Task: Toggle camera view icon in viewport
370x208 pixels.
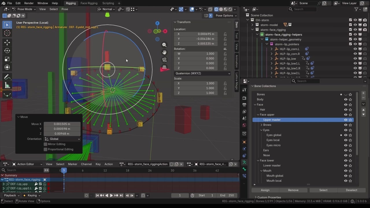Action: coord(164,60)
